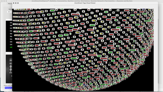
Task: Select the green 'trustworthy' tag
Action: pyautogui.click(x=74, y=59)
